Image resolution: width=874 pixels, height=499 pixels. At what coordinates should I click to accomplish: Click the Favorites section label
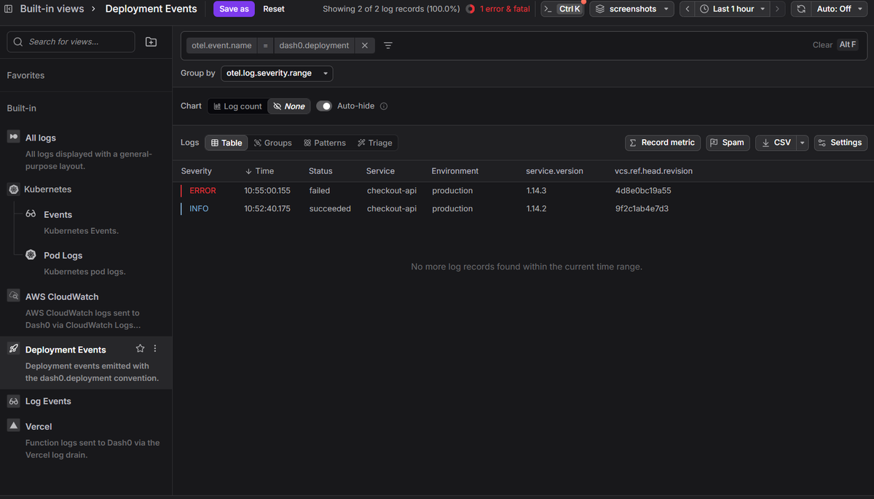click(25, 75)
